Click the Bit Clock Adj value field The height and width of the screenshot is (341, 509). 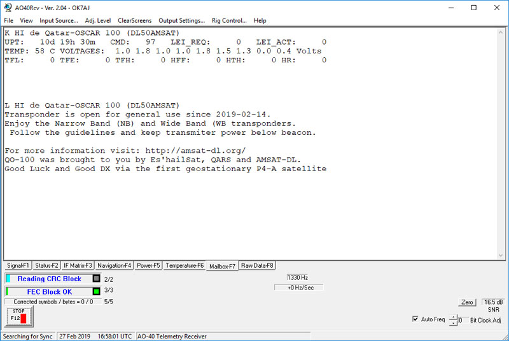(x=463, y=320)
